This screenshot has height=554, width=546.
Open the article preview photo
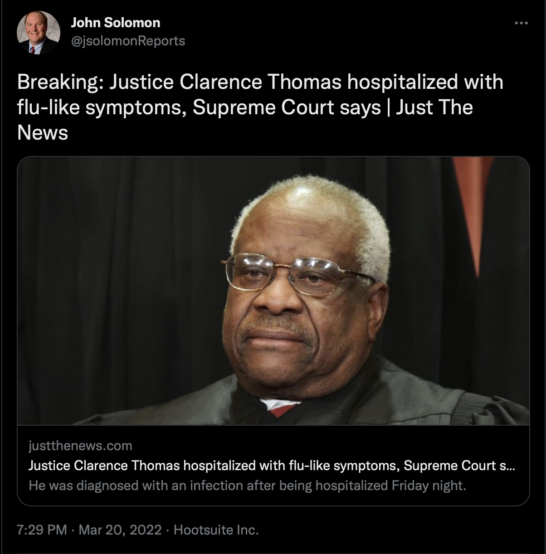click(273, 291)
